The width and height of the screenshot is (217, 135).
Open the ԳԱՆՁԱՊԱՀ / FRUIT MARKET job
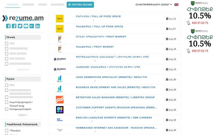coord(95,47)
